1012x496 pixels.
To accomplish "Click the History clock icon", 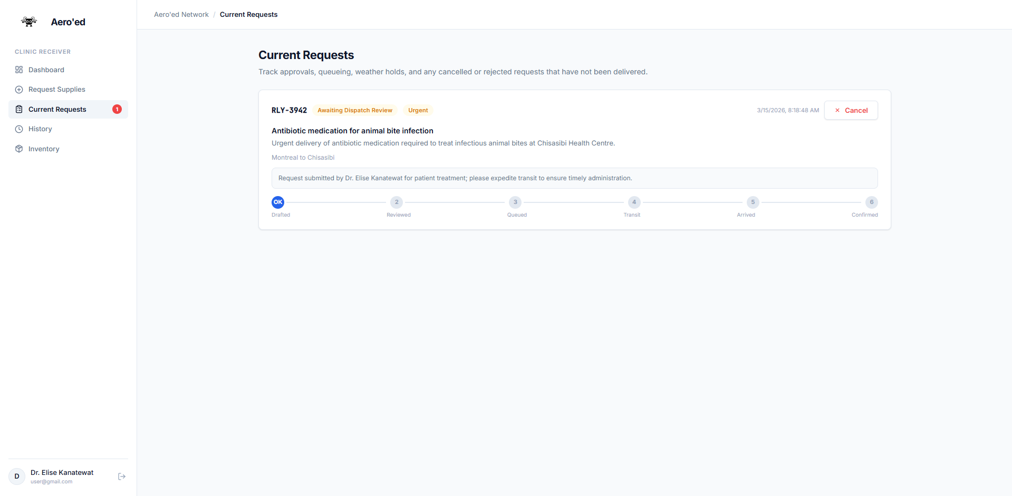I will pyautogui.click(x=19, y=129).
